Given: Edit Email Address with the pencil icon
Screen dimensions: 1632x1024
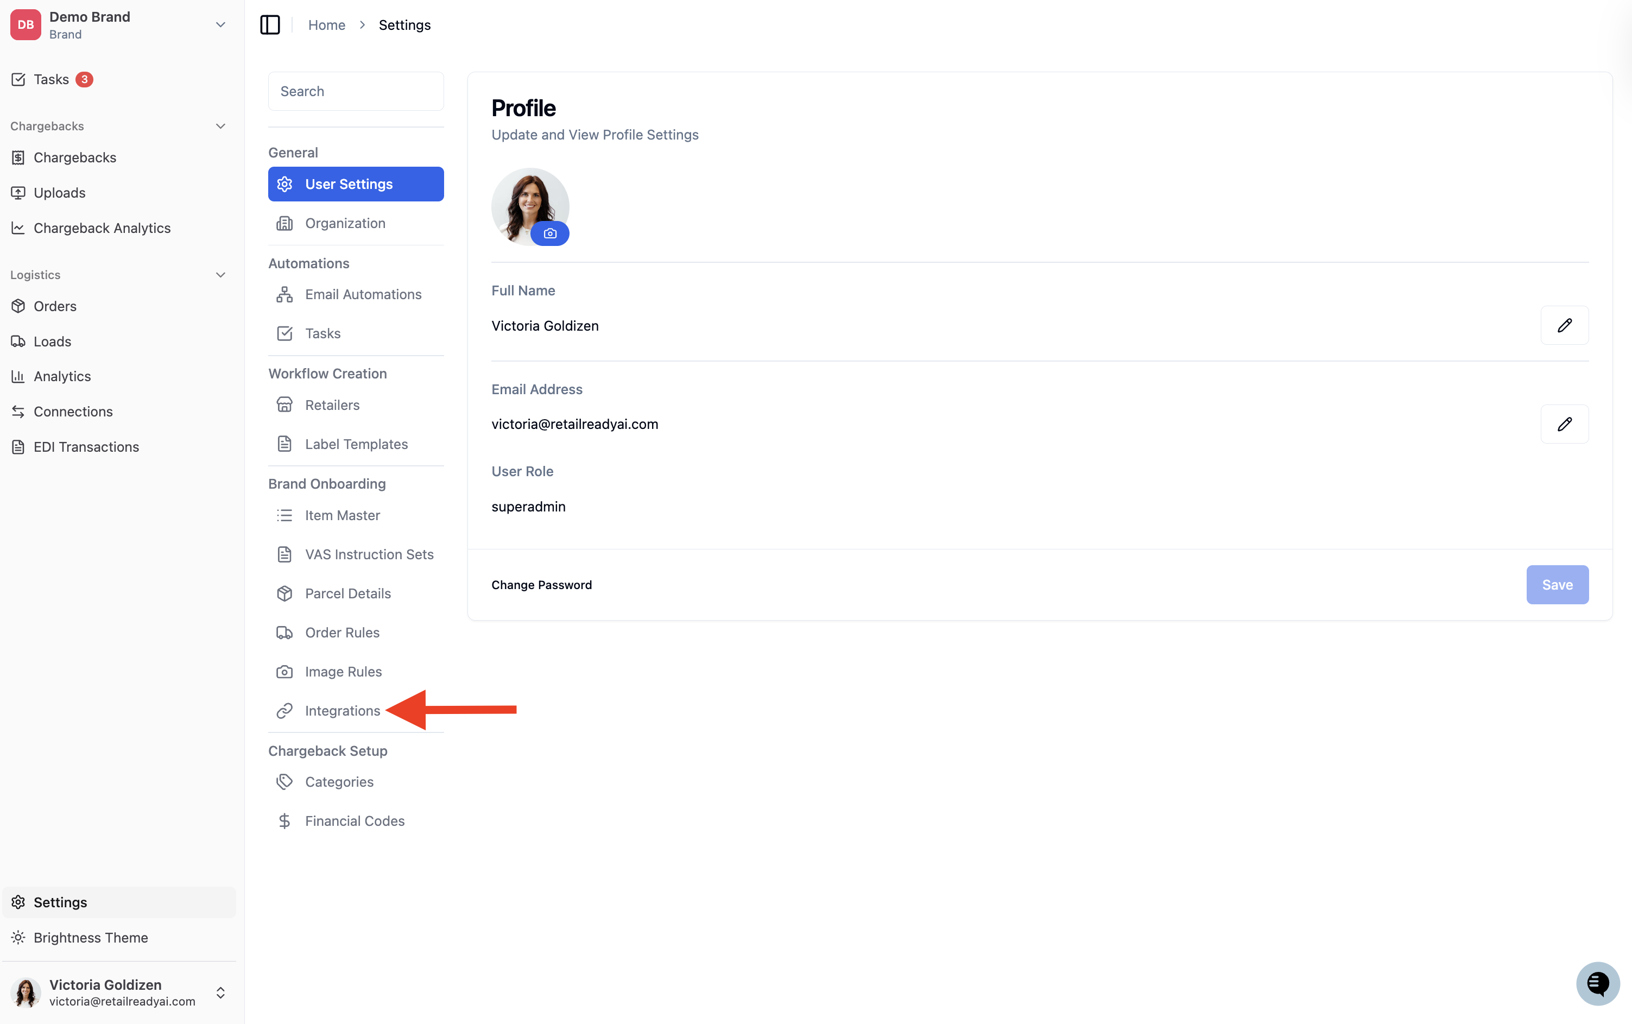Looking at the screenshot, I should 1564,424.
